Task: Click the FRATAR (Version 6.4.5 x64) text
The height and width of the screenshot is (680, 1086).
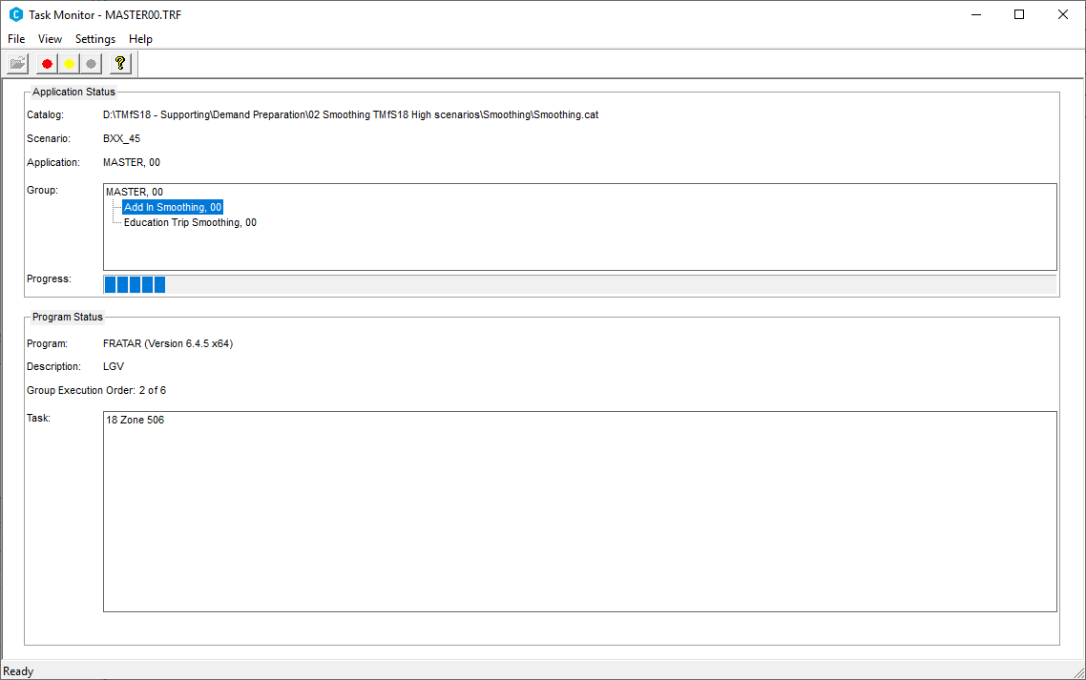Action: pyautogui.click(x=168, y=343)
